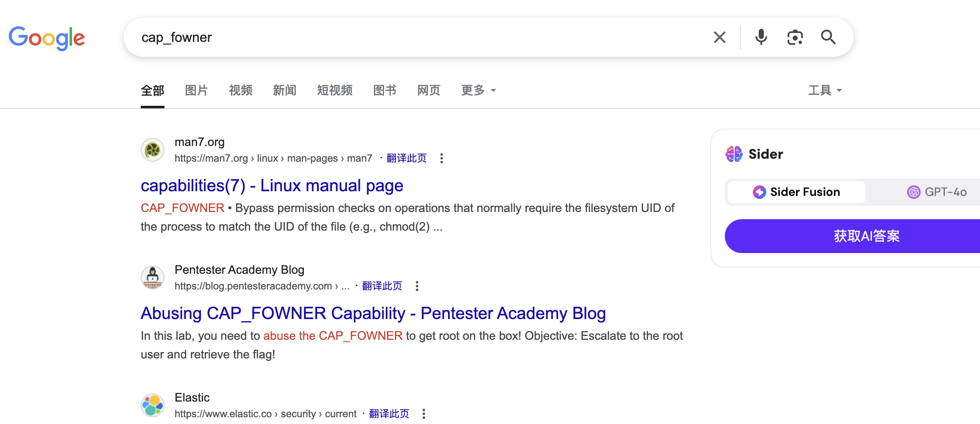
Task: Start voice search with microphone icon
Action: pos(761,37)
